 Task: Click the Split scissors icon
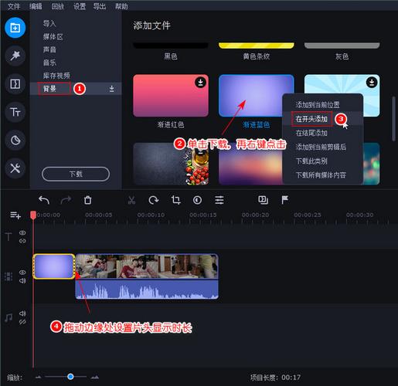click(x=131, y=200)
